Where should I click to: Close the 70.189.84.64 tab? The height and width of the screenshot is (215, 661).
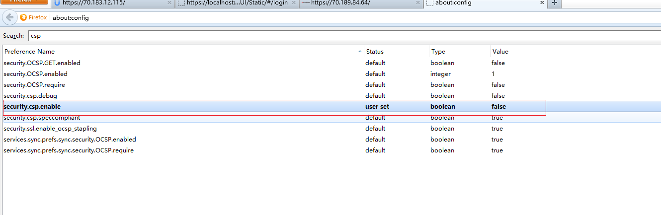pos(418,3)
